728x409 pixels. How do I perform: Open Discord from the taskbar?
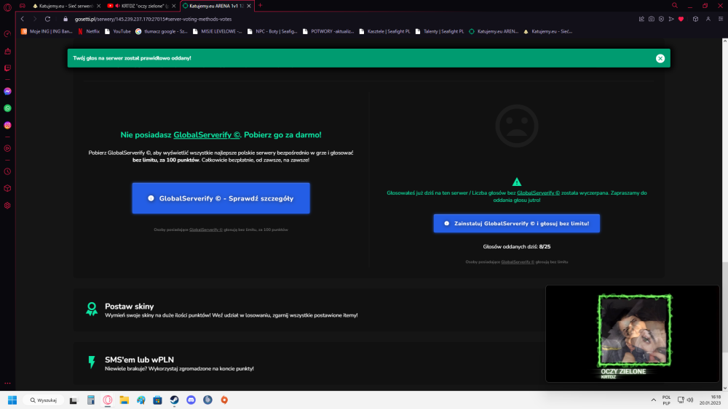point(191,400)
